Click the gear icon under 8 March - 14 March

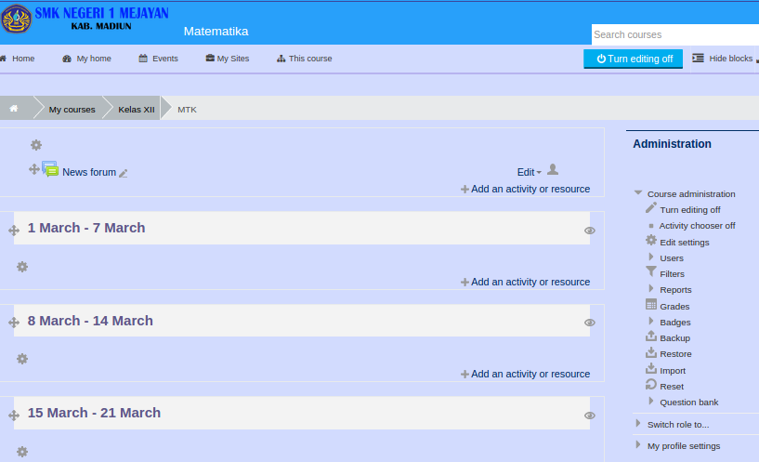click(22, 359)
